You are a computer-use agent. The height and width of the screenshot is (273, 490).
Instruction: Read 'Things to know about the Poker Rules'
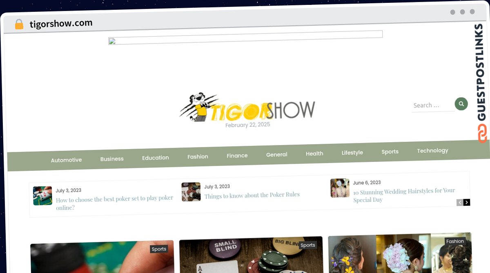252,195
